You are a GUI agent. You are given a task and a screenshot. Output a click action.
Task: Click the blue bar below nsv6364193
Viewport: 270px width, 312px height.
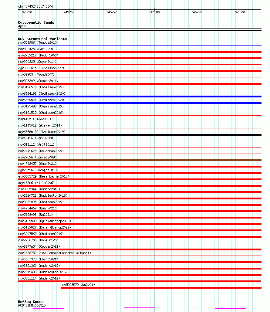coord(140,97)
